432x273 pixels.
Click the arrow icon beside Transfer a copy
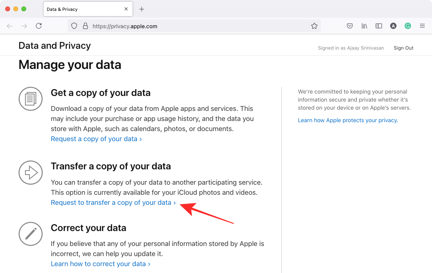point(31,173)
